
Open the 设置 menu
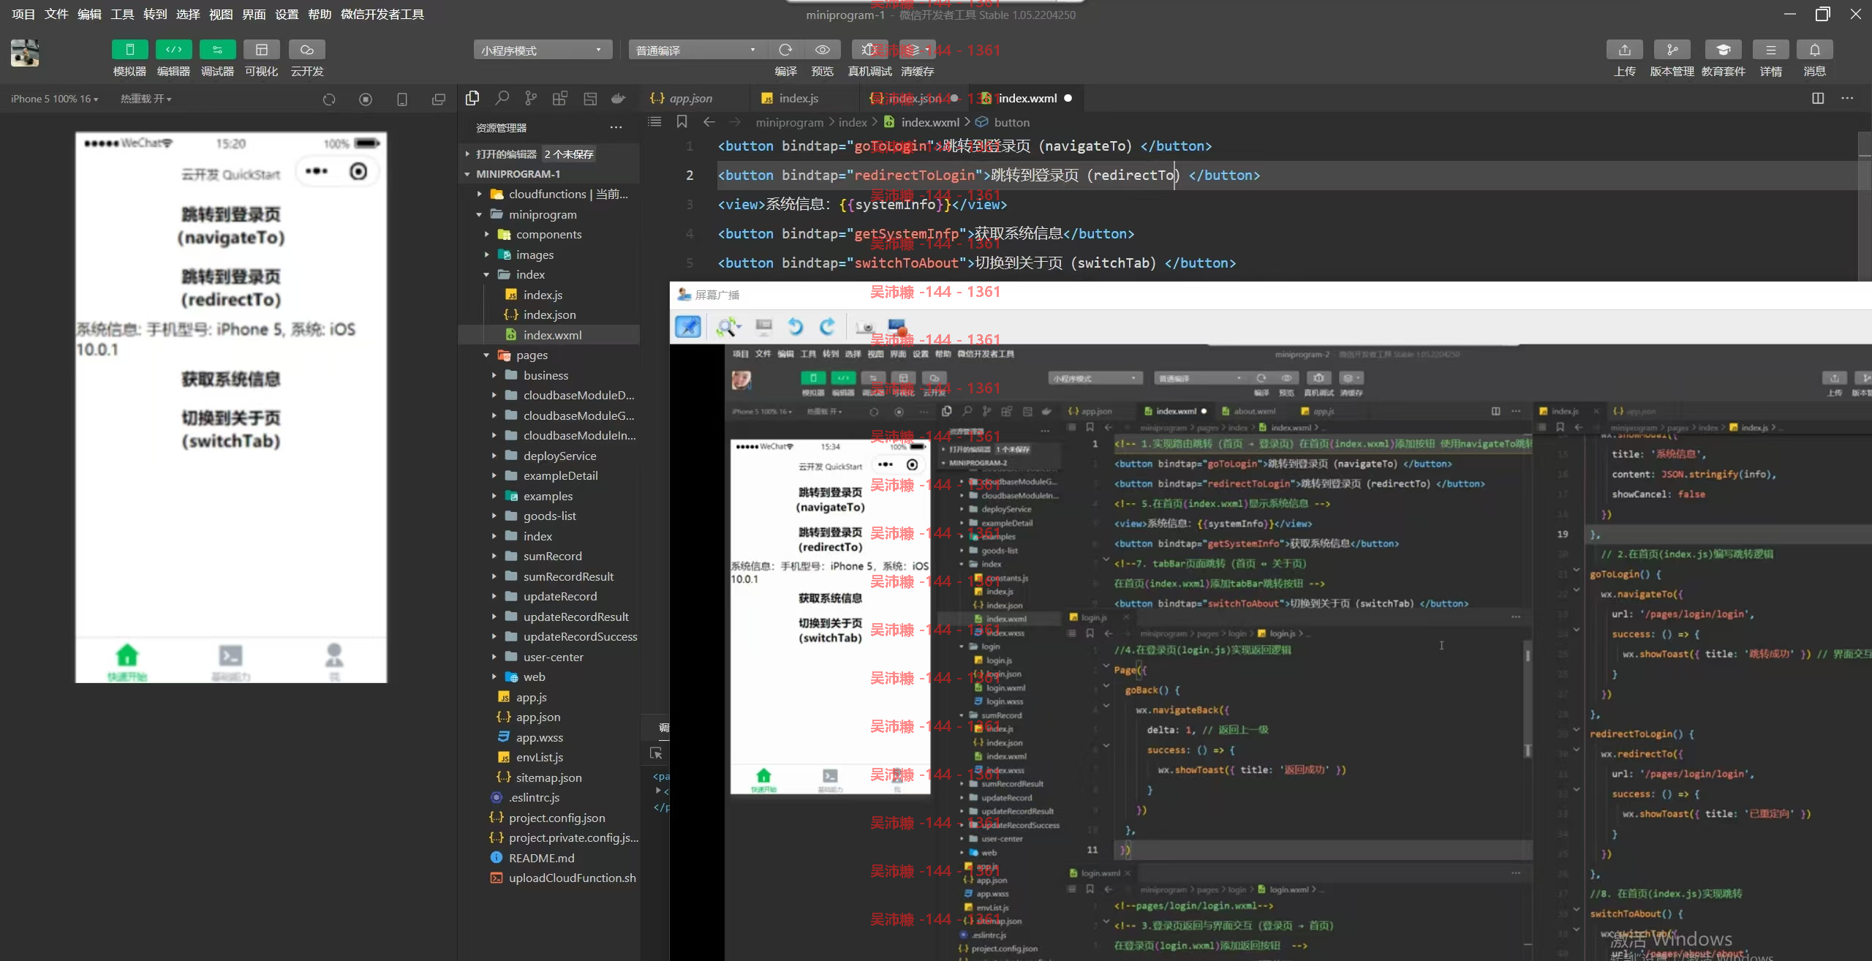coord(287,14)
